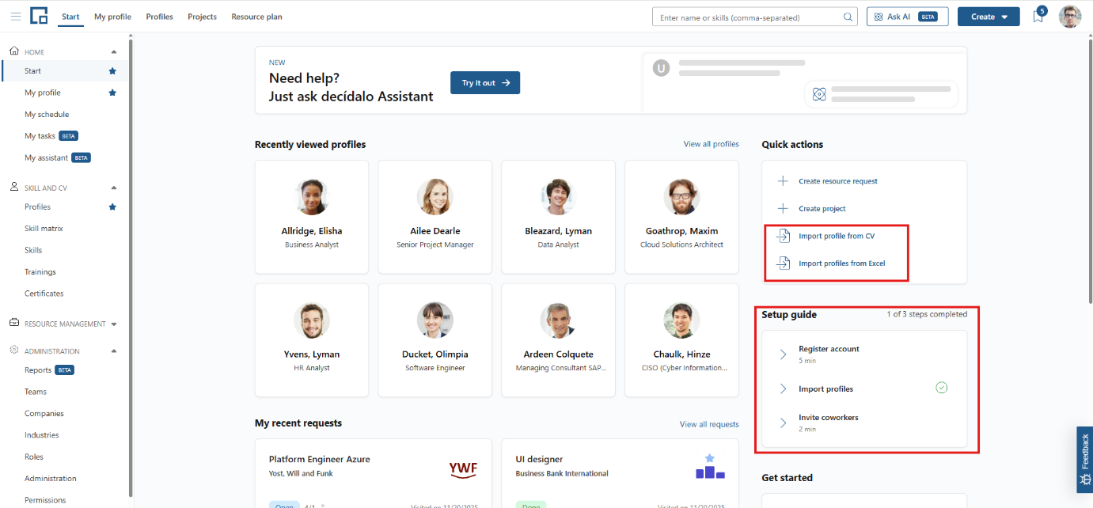The height and width of the screenshot is (508, 1093).
Task: Click the decídalo logo in the header
Action: [x=39, y=17]
